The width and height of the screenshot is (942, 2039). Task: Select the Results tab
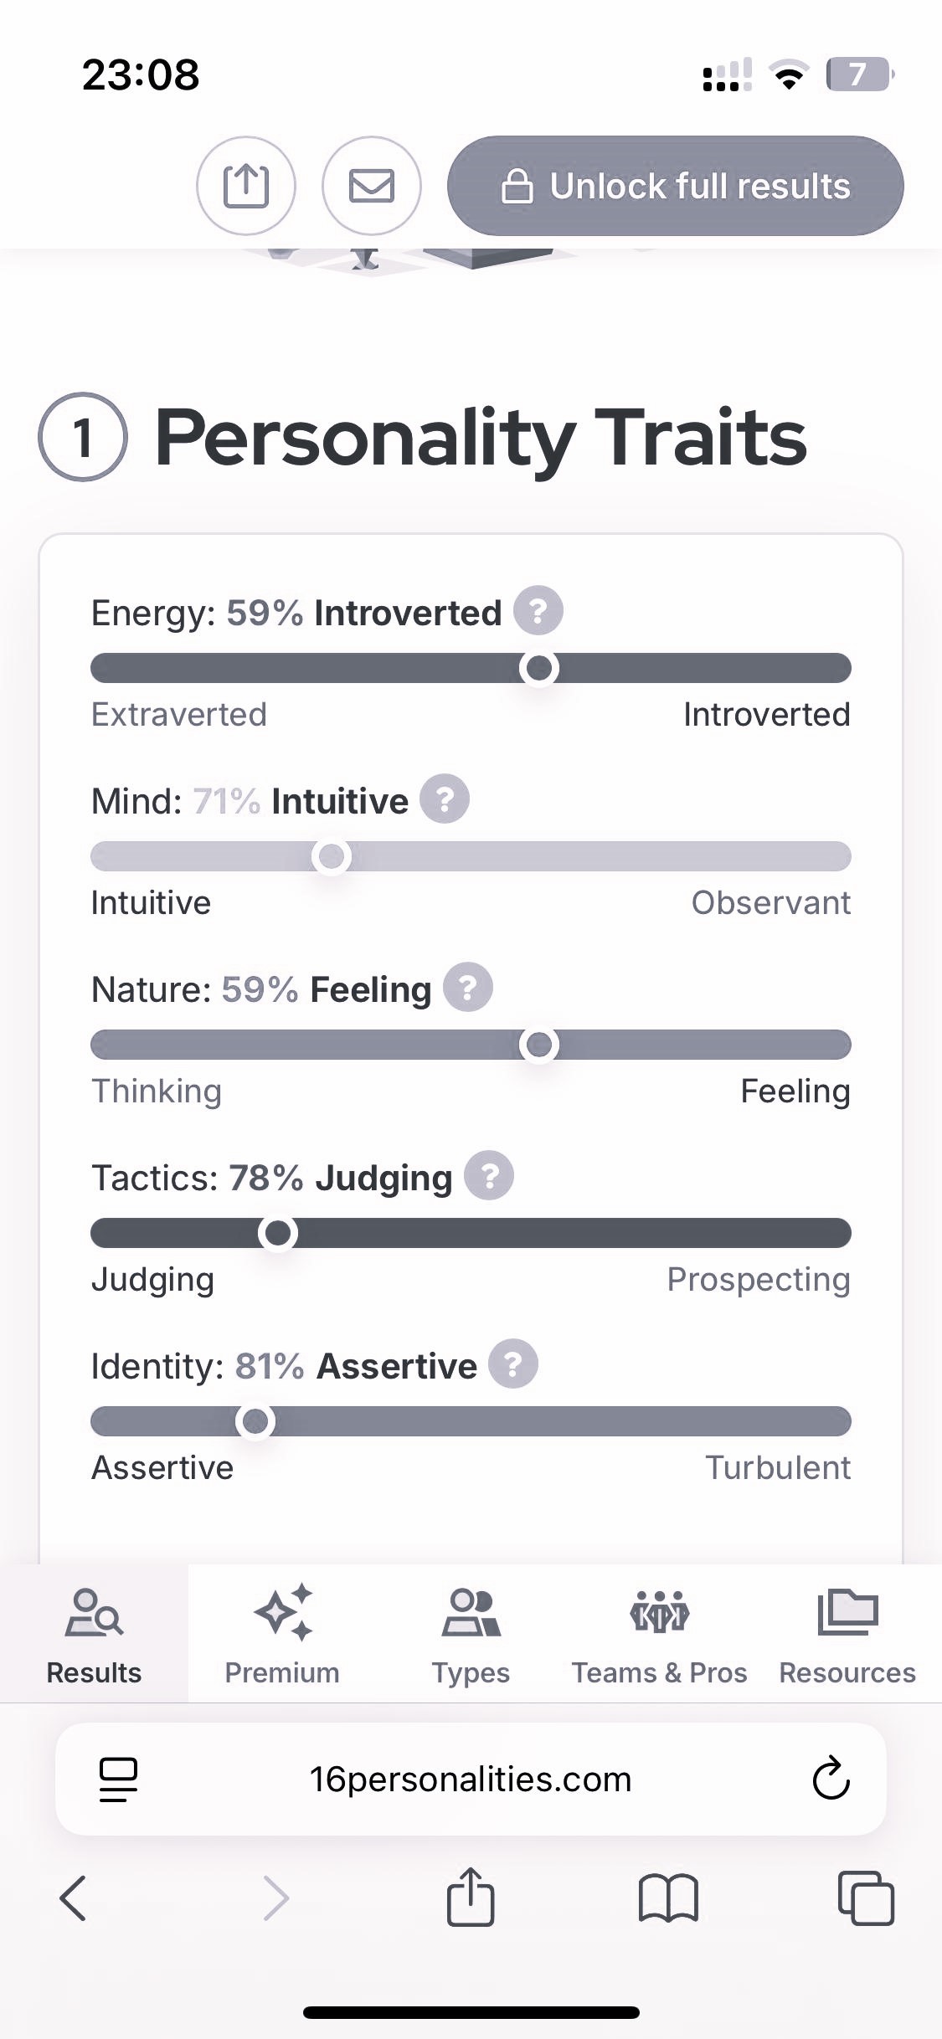click(x=94, y=1633)
